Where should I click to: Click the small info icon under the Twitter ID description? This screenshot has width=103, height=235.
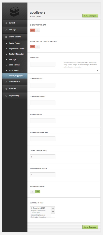coord(97,70)
